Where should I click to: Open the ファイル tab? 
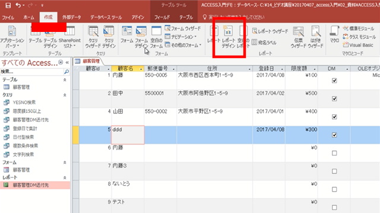[8, 17]
